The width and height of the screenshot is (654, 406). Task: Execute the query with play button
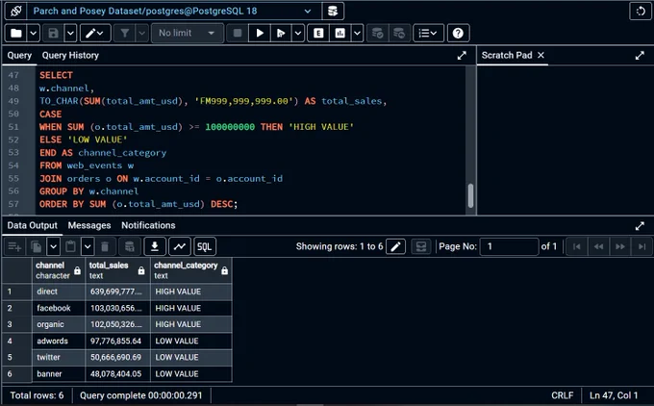(x=260, y=33)
